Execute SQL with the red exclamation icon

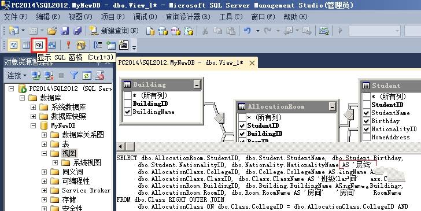(x=68, y=45)
